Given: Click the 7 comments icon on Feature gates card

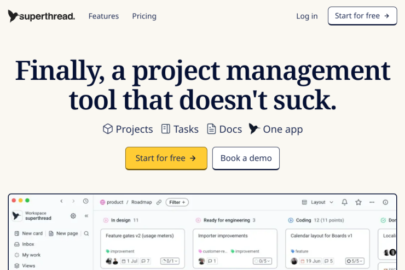Looking at the screenshot, I should 146,261.
